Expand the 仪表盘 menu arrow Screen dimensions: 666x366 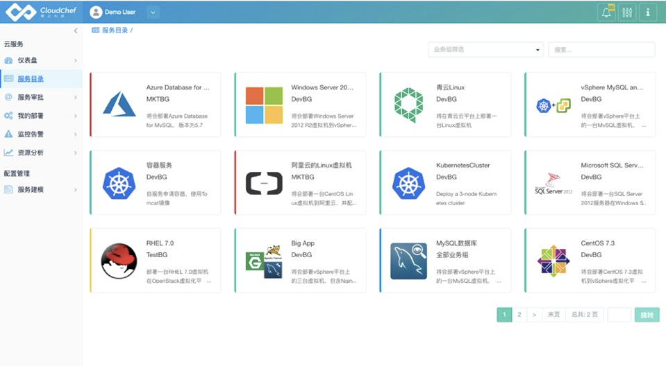point(76,60)
